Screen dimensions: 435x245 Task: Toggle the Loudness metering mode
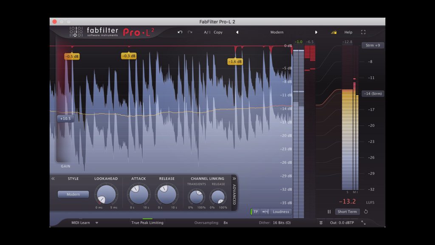[281, 212]
